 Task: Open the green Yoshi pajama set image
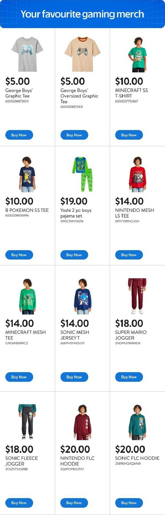[x=82, y=174]
